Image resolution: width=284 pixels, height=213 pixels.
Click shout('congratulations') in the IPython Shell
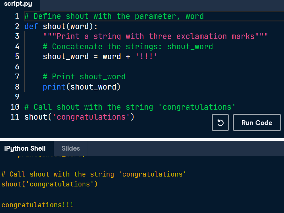click(50, 184)
